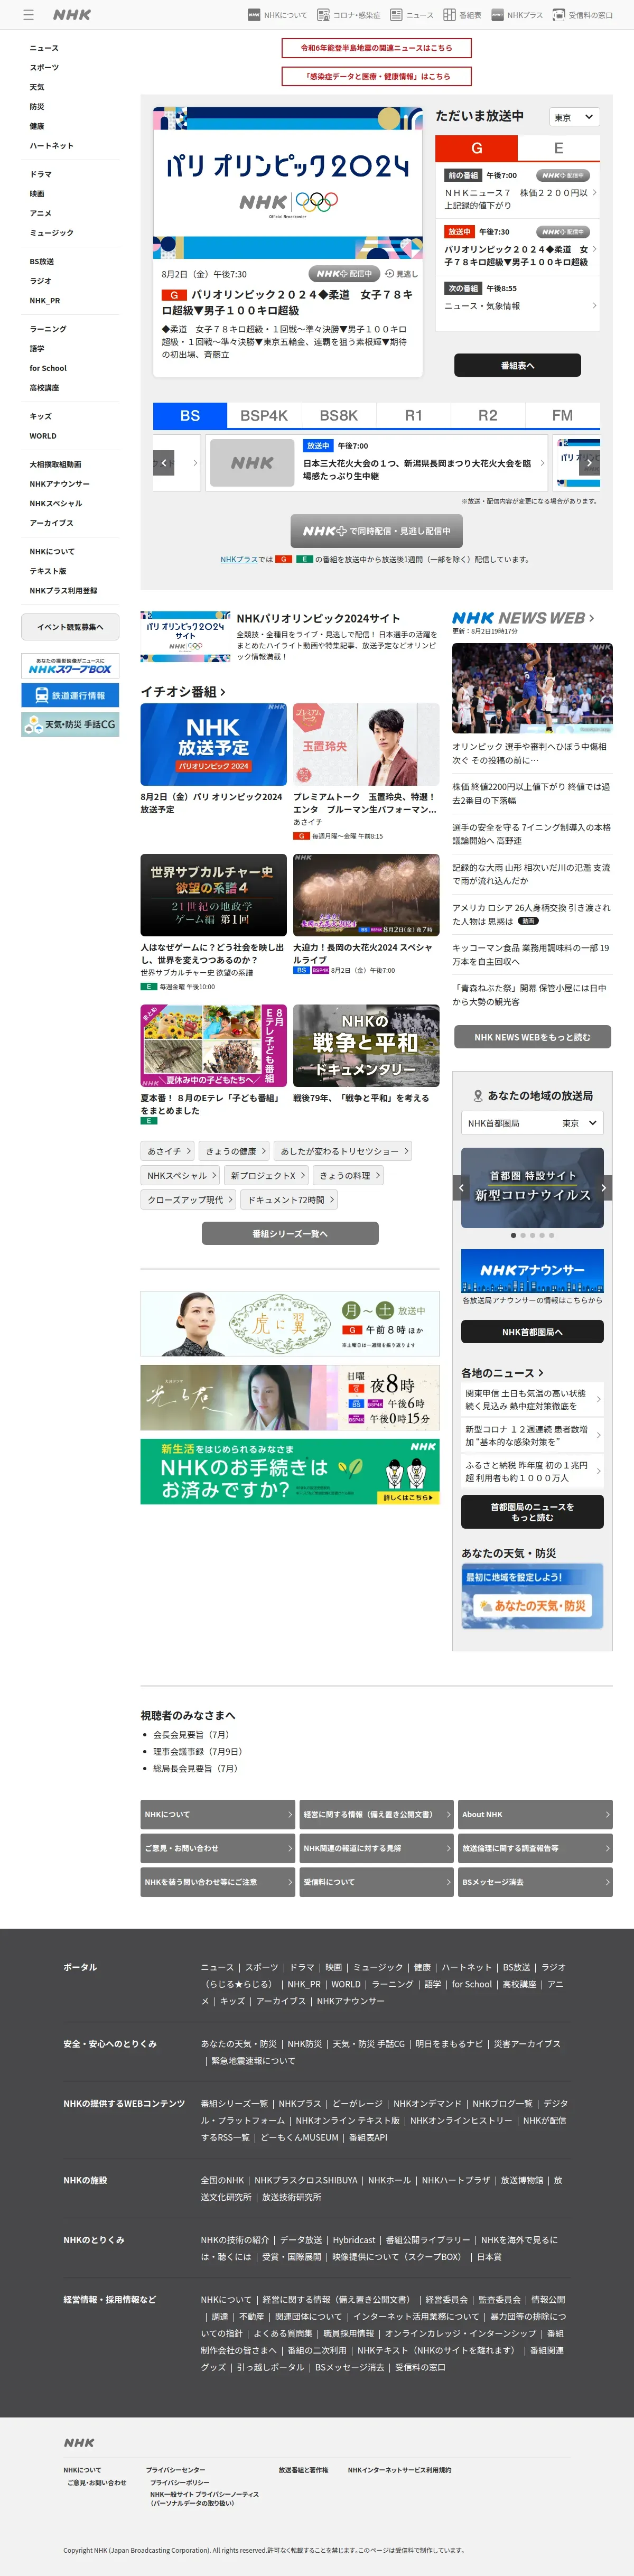
Task: Open NHKプラス link under sync-broadcast button
Action: 239,559
